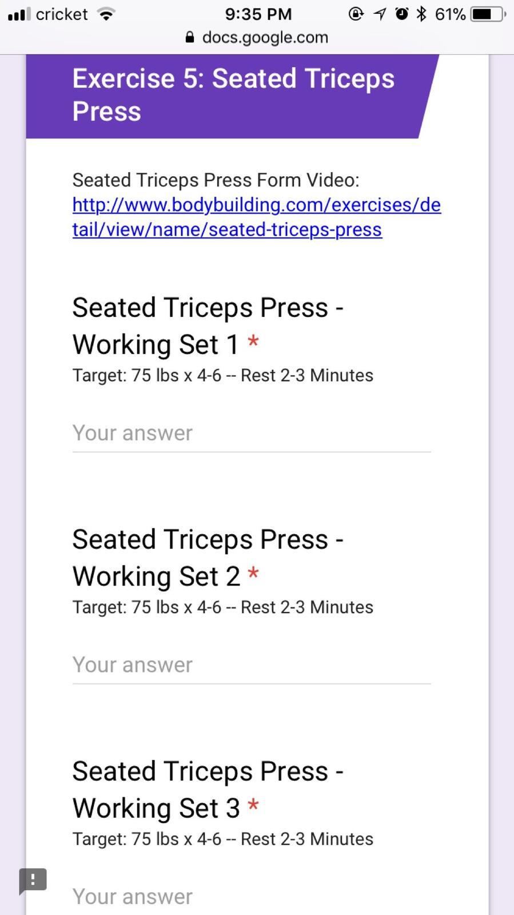The height and width of the screenshot is (915, 514).
Task: Tap the report a problem feedback icon
Action: pos(33,880)
